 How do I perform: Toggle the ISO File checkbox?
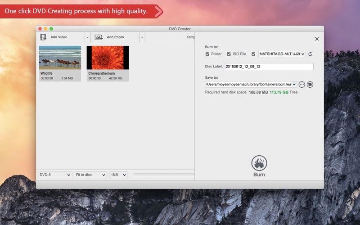point(229,54)
